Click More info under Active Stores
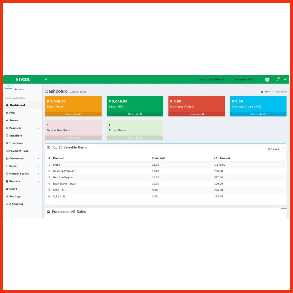 click(x=135, y=138)
